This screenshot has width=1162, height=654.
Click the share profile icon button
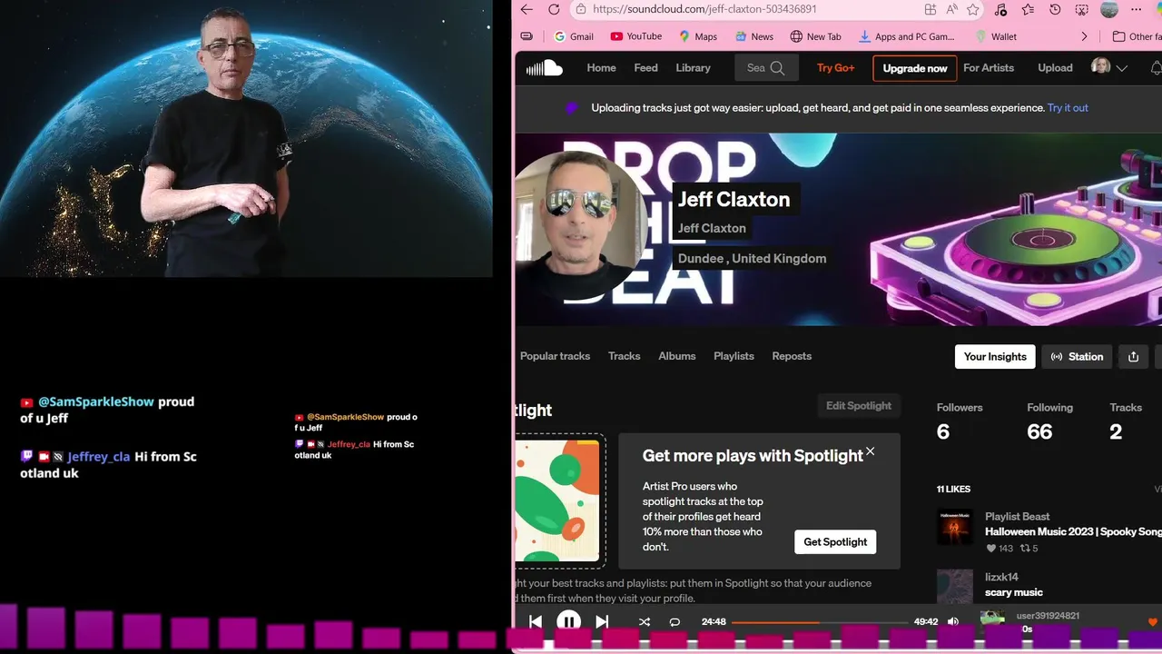[x=1133, y=357]
